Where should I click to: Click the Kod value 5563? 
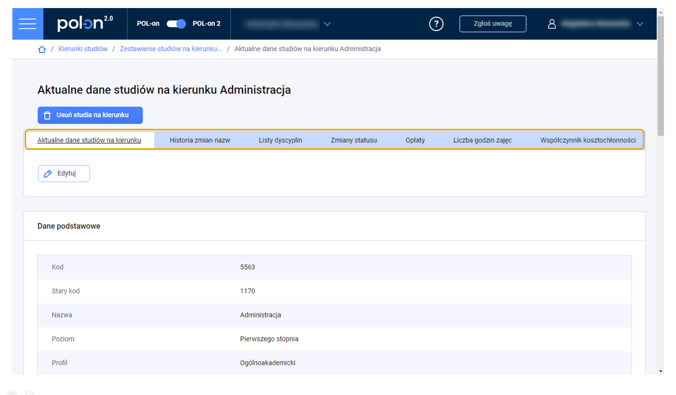pyautogui.click(x=248, y=267)
